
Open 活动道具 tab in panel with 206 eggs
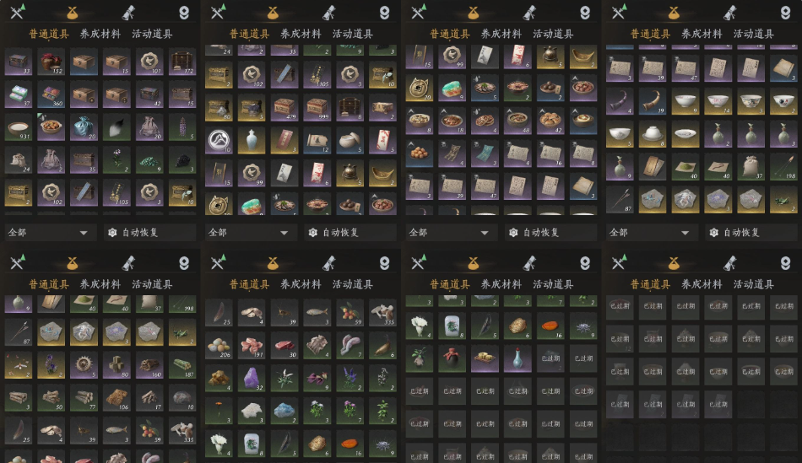coord(352,284)
